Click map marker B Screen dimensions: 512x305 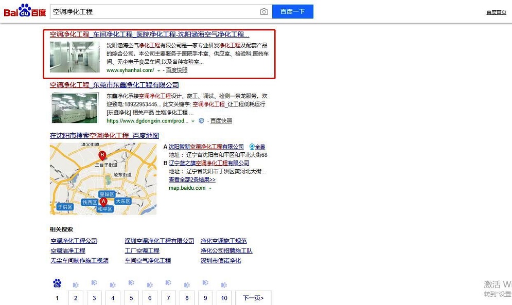[102, 155]
